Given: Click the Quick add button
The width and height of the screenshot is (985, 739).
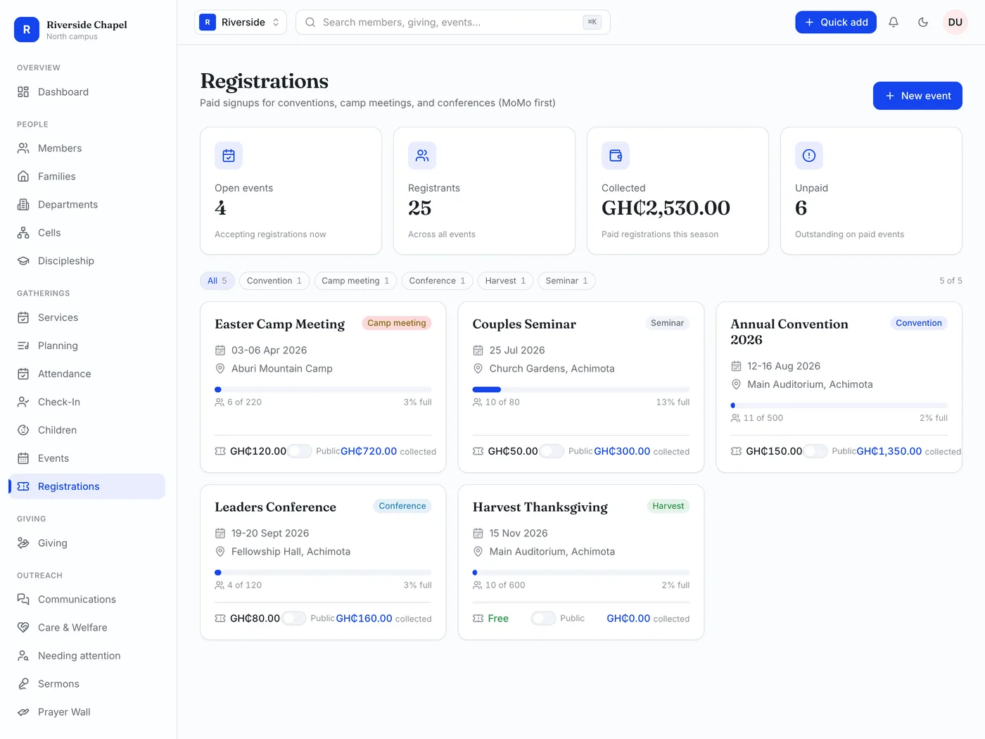Looking at the screenshot, I should pyautogui.click(x=836, y=23).
